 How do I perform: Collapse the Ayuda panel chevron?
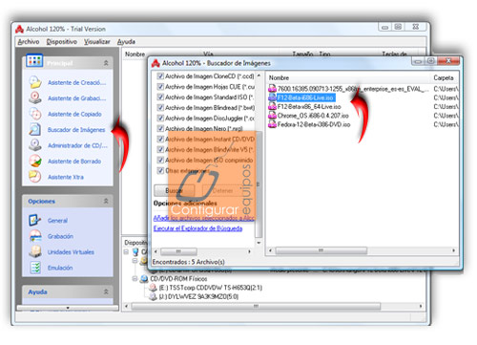point(106,291)
